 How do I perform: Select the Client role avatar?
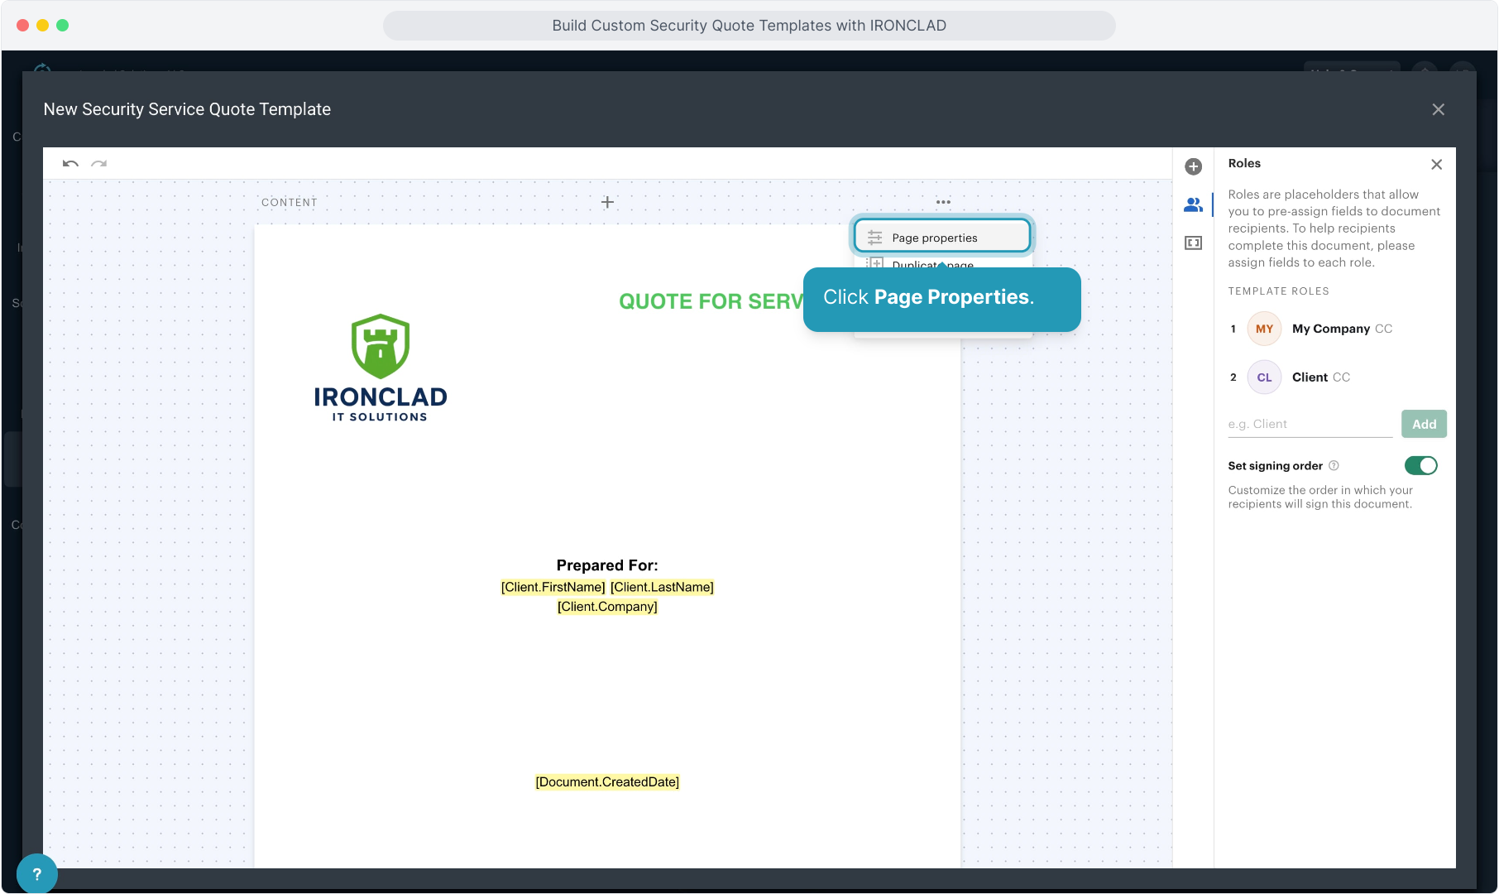(1264, 377)
